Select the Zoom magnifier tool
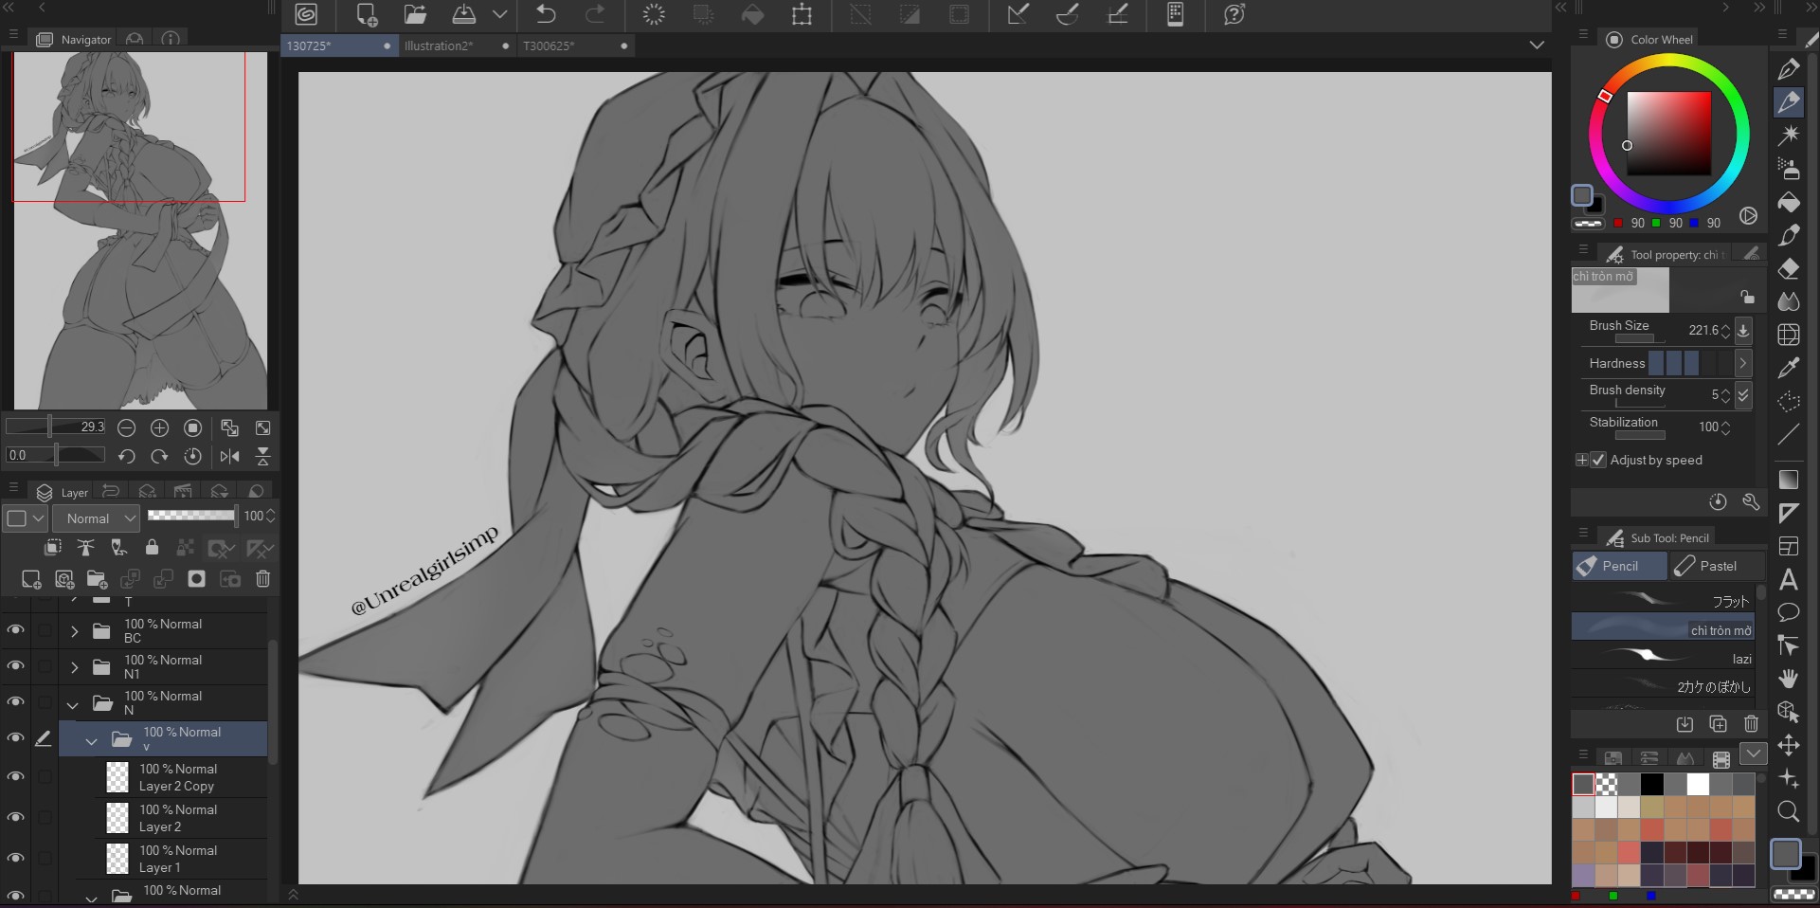 [x=1789, y=811]
